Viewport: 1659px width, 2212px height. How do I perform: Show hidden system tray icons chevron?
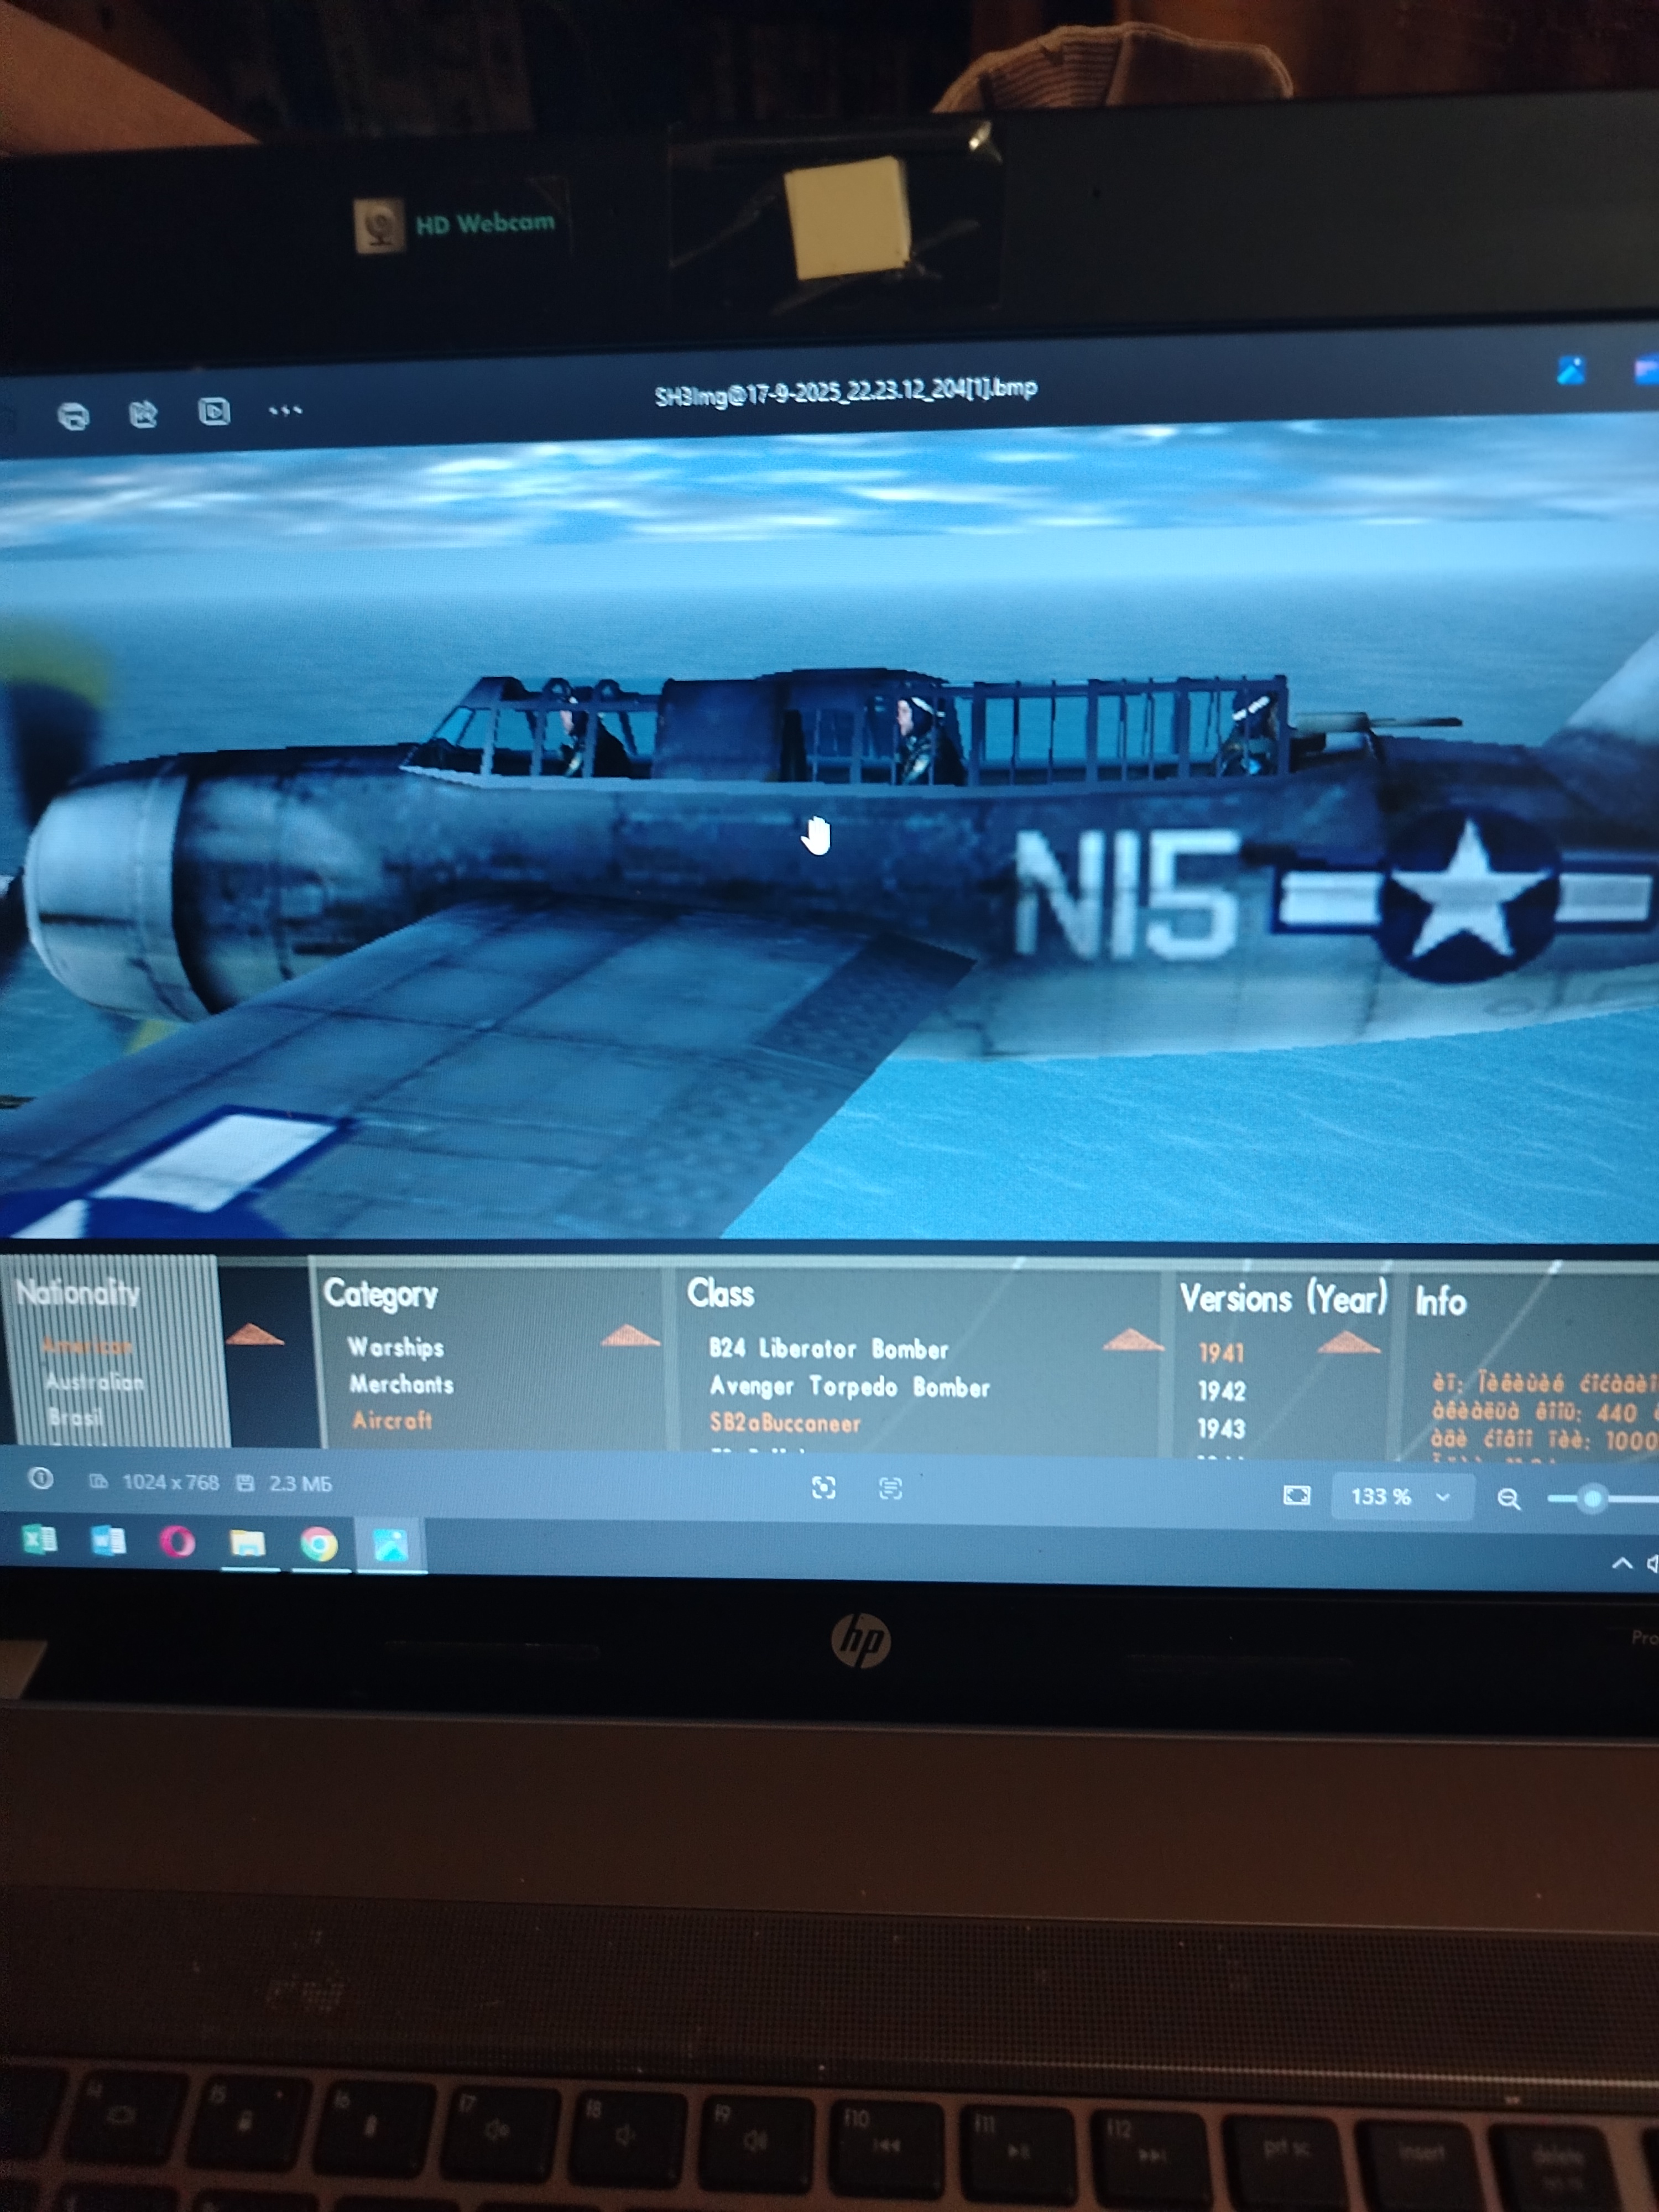[x=1622, y=1564]
